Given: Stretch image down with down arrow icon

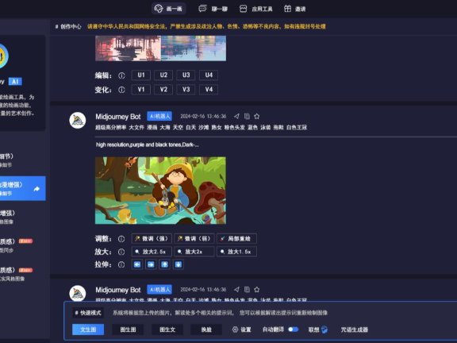Looking at the screenshot, I should point(179,264).
